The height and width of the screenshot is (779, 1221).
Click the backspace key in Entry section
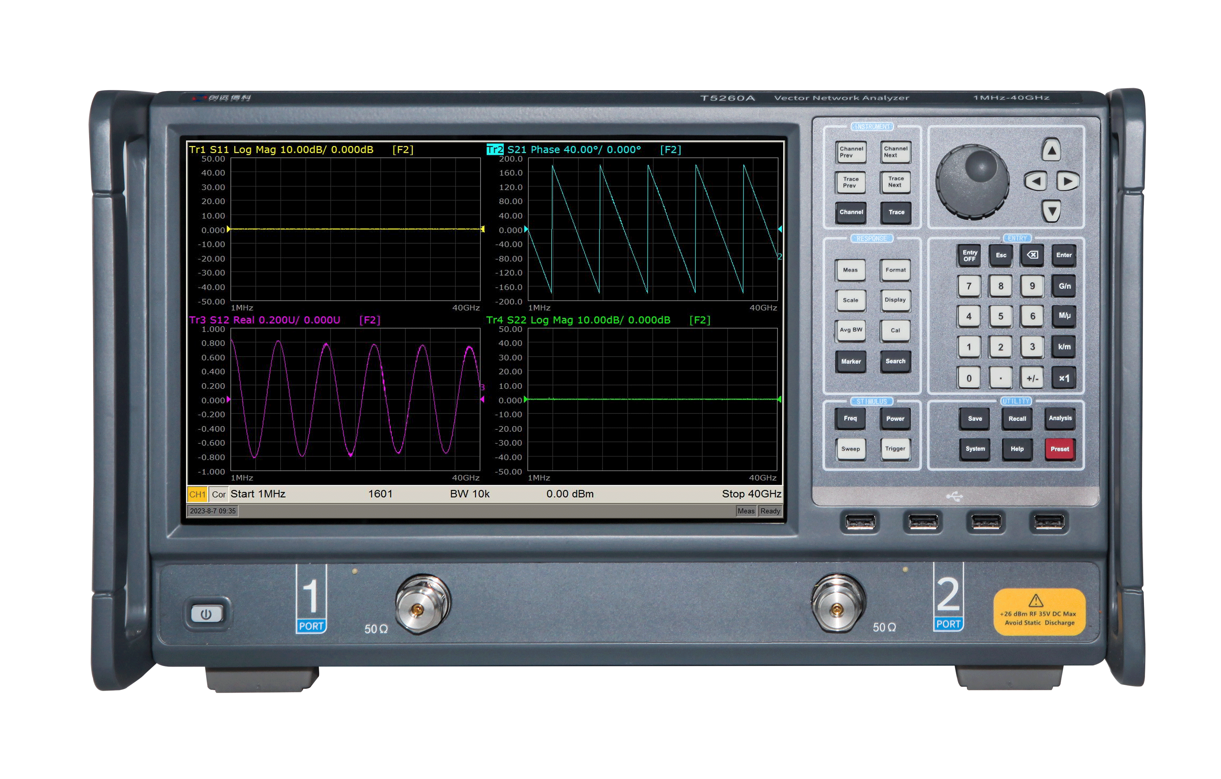pos(1032,255)
